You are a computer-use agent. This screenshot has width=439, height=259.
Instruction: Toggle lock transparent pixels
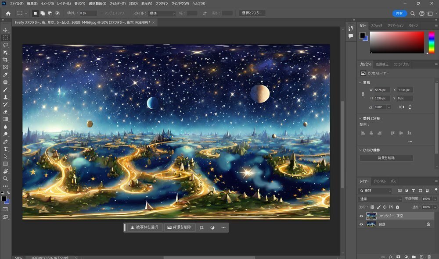(372, 207)
